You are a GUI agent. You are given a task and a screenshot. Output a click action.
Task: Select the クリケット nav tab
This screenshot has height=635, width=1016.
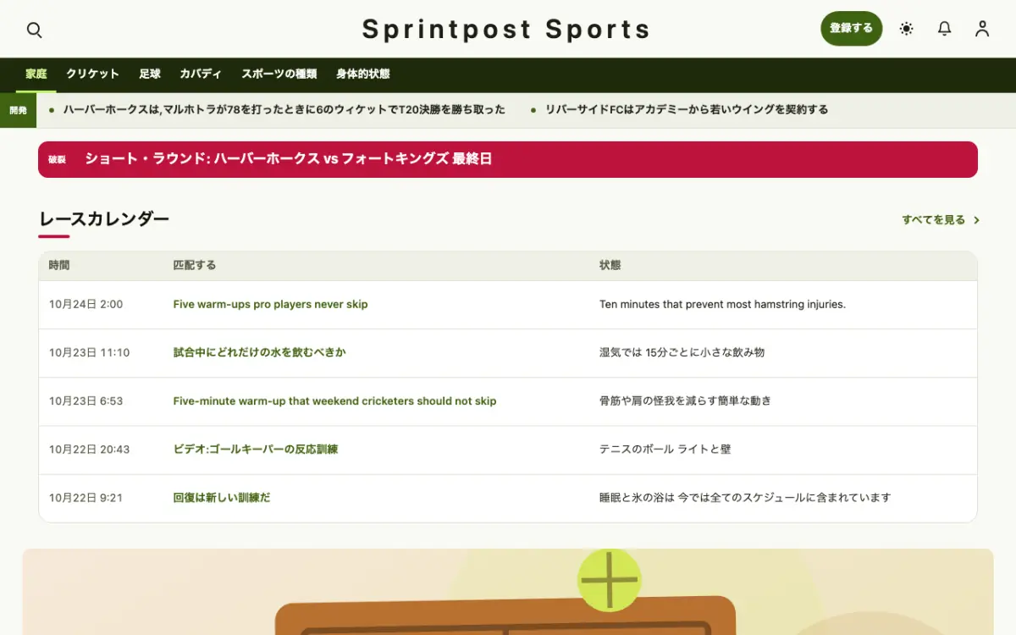tap(93, 75)
